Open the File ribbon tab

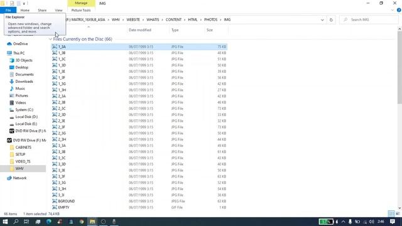click(x=8, y=10)
